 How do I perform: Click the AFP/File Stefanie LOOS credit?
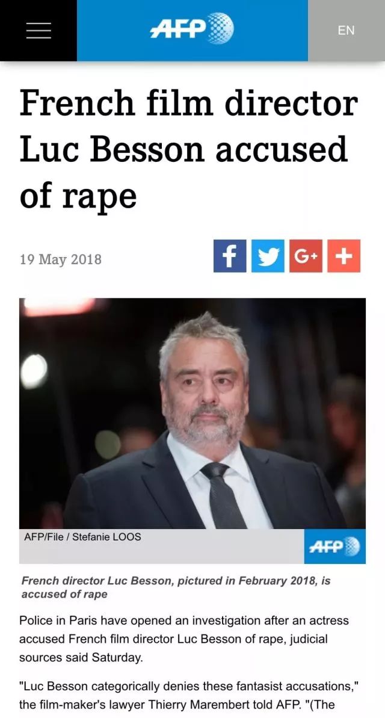(82, 537)
